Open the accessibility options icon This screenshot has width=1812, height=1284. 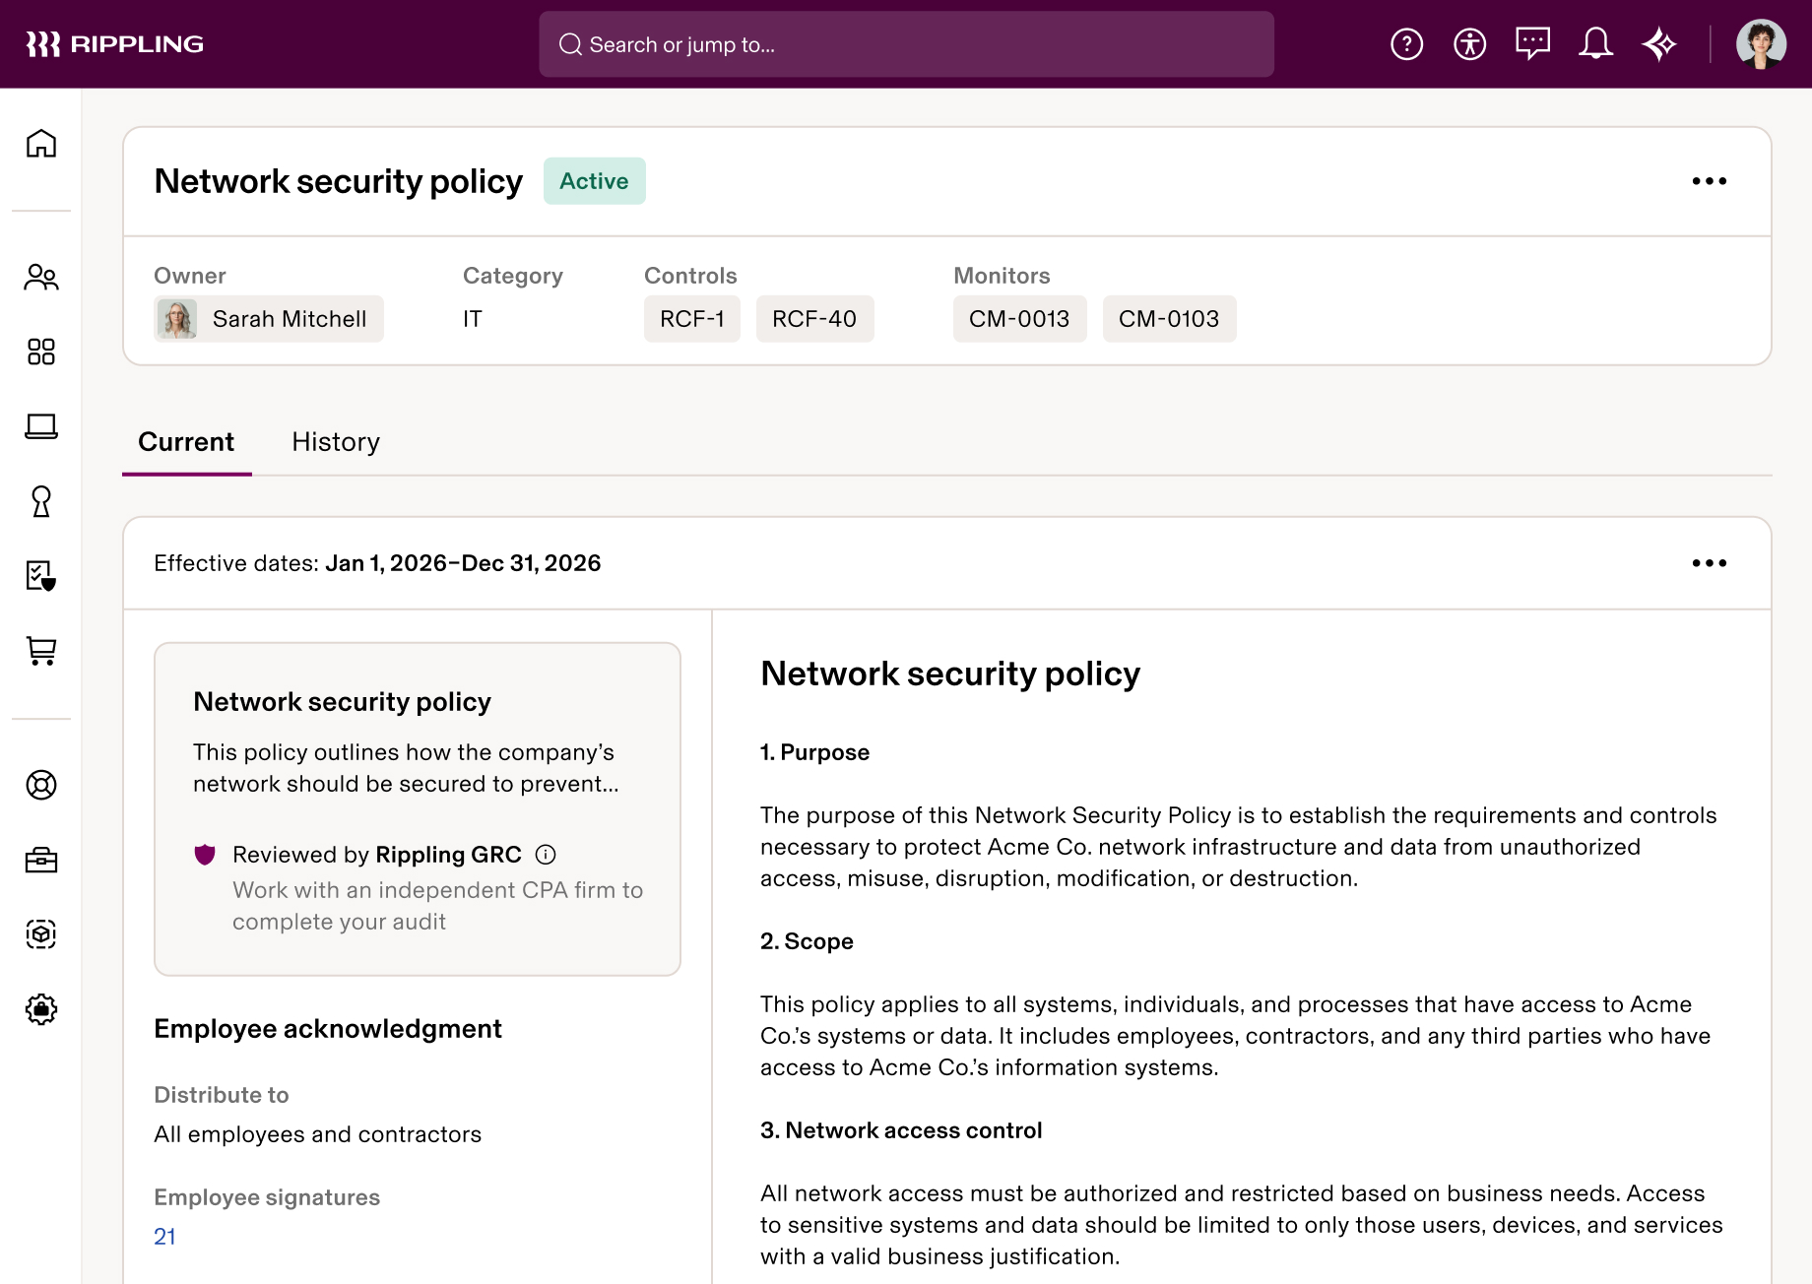click(x=1469, y=43)
